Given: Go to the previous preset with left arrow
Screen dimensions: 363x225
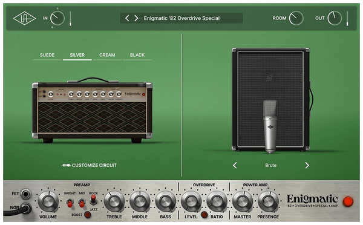Looking at the screenshot, I should pos(127,18).
